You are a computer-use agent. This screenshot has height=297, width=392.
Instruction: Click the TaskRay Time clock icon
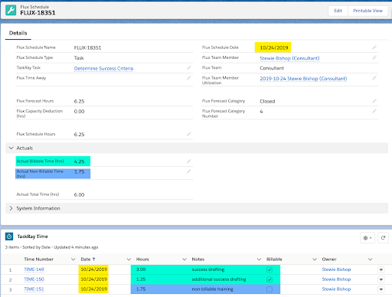[9, 237]
